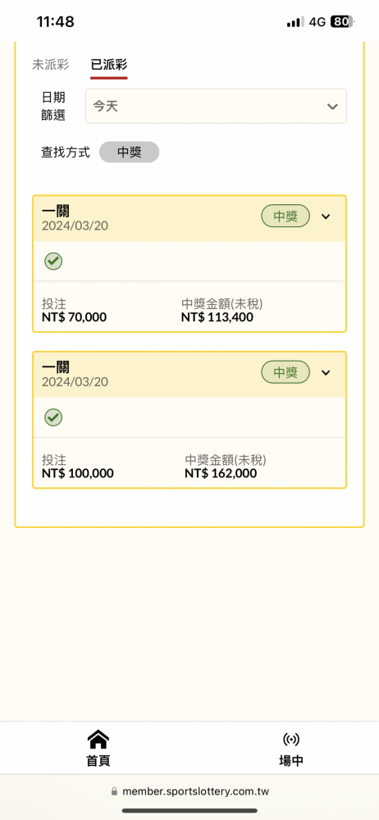Click green checkmark in NT$ 100,000 ticket
Screen dimensions: 379x820
tap(53, 417)
